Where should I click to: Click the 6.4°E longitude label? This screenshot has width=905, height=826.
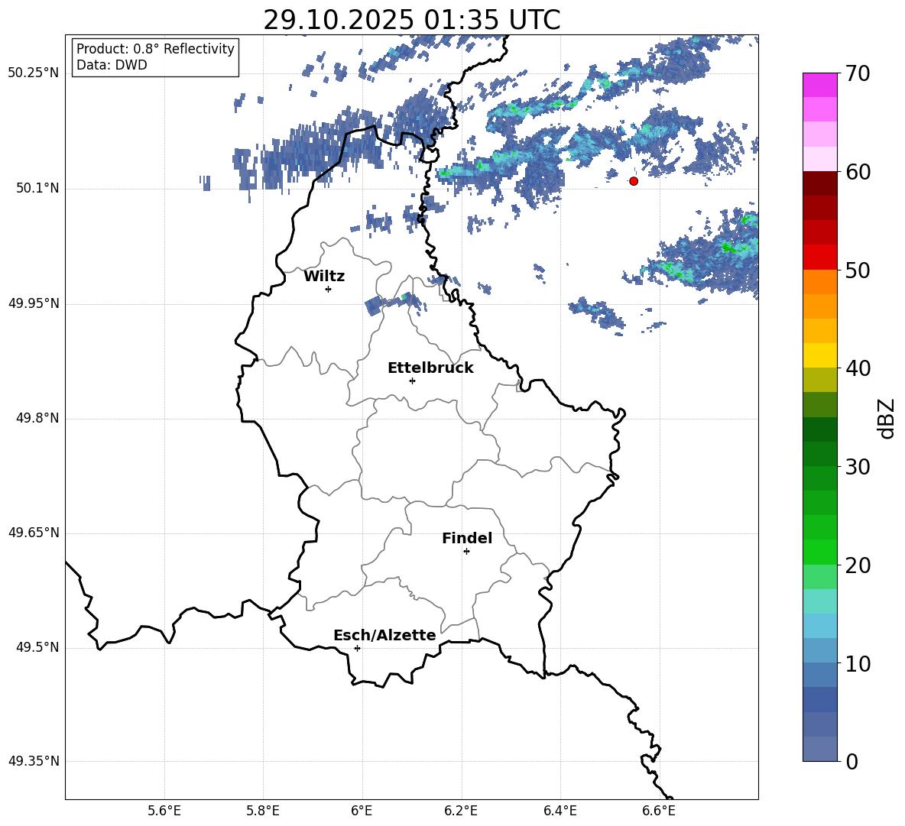coord(560,811)
